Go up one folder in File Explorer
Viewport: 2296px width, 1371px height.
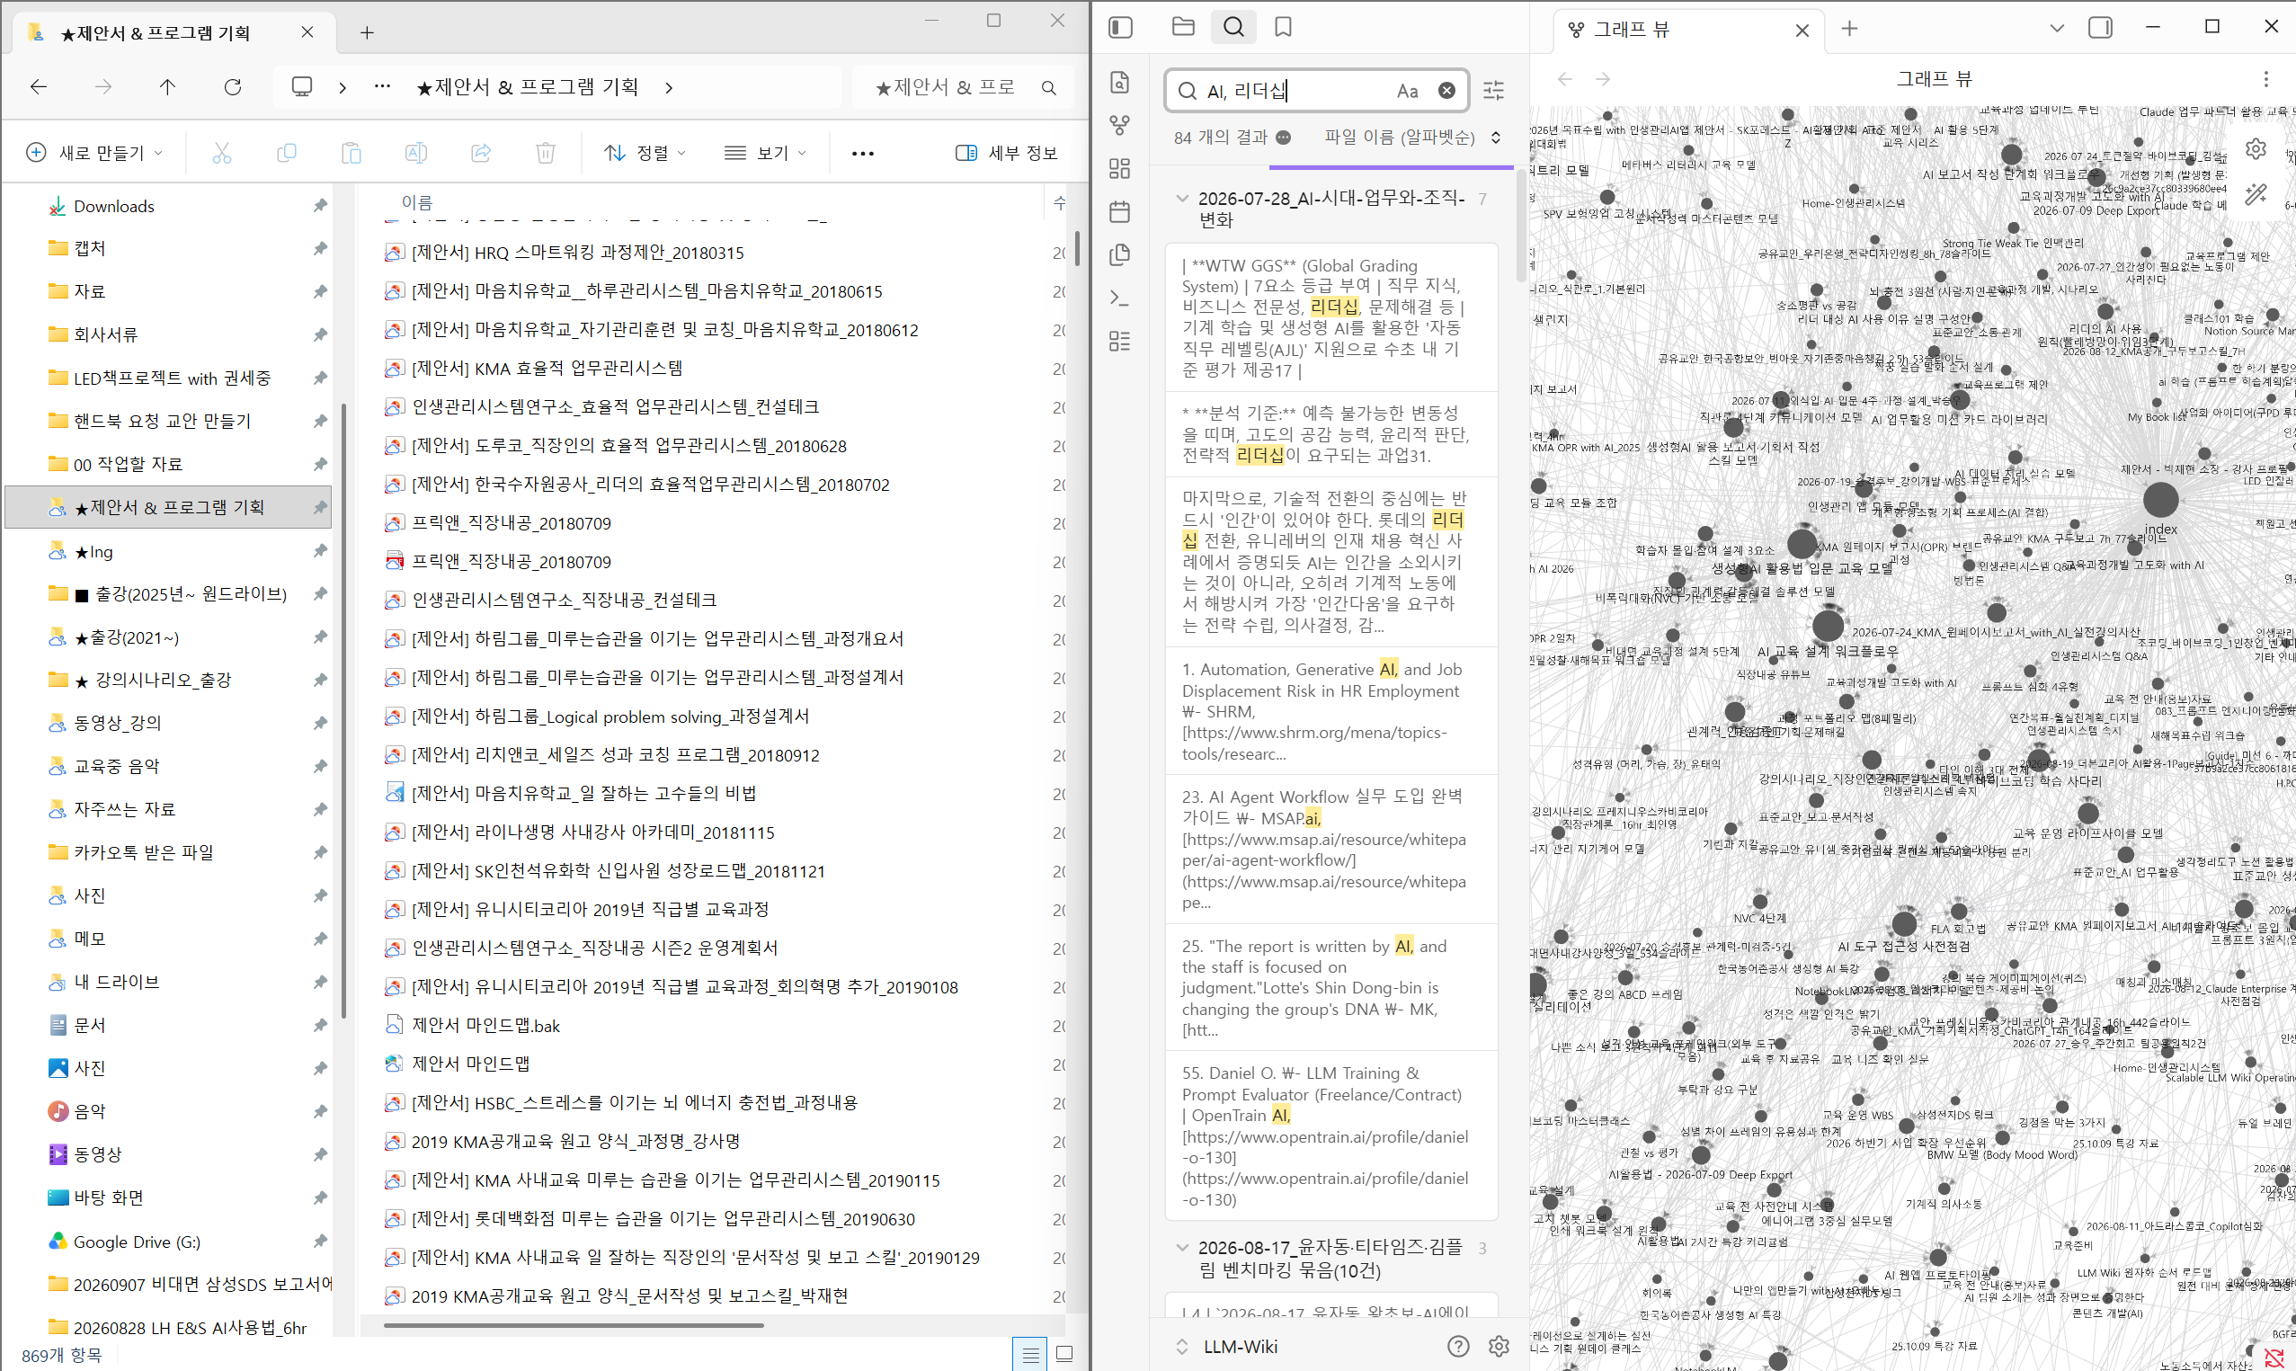(167, 87)
